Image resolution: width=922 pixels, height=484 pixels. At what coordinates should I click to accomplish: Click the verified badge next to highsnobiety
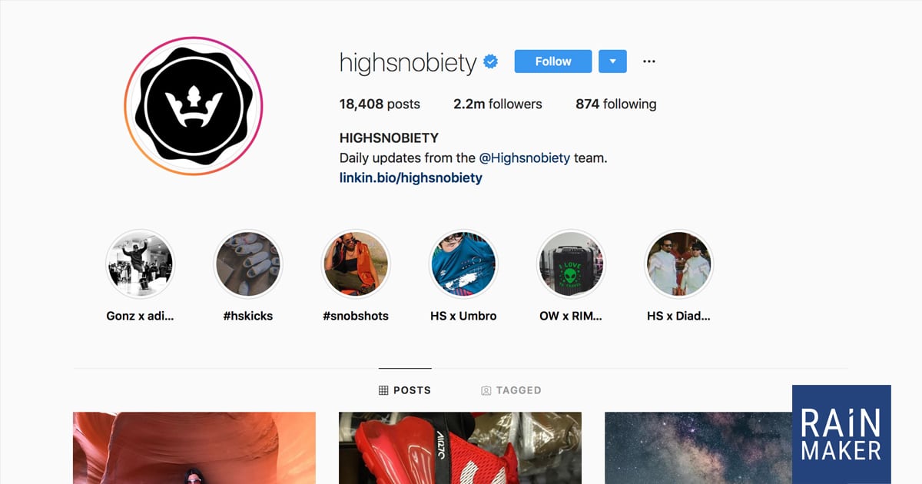[490, 62]
